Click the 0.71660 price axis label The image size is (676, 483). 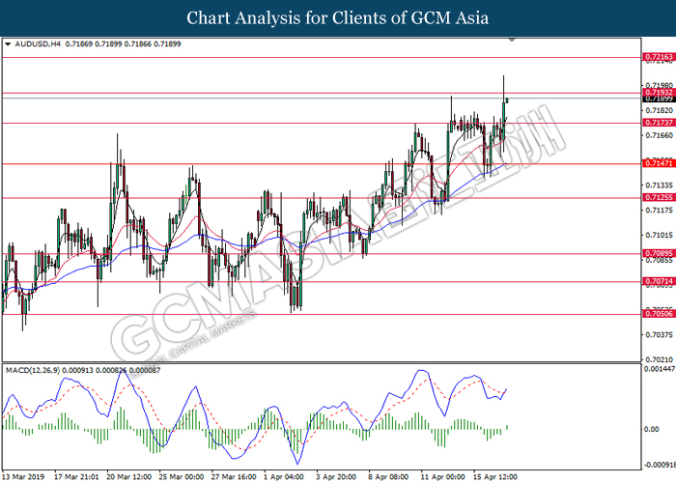[659, 135]
